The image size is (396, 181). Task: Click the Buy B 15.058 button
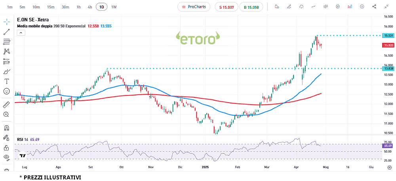(251, 7)
